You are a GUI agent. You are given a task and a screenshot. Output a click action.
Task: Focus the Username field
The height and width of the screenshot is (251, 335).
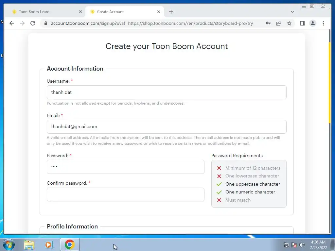167,92
